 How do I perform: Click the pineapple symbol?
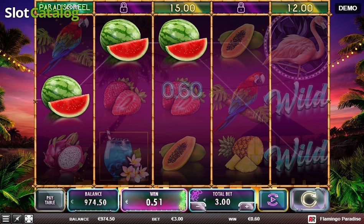point(241,154)
